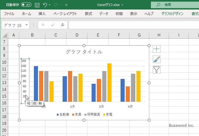Select row 7 header
199x136 pixels.
tap(4, 42)
